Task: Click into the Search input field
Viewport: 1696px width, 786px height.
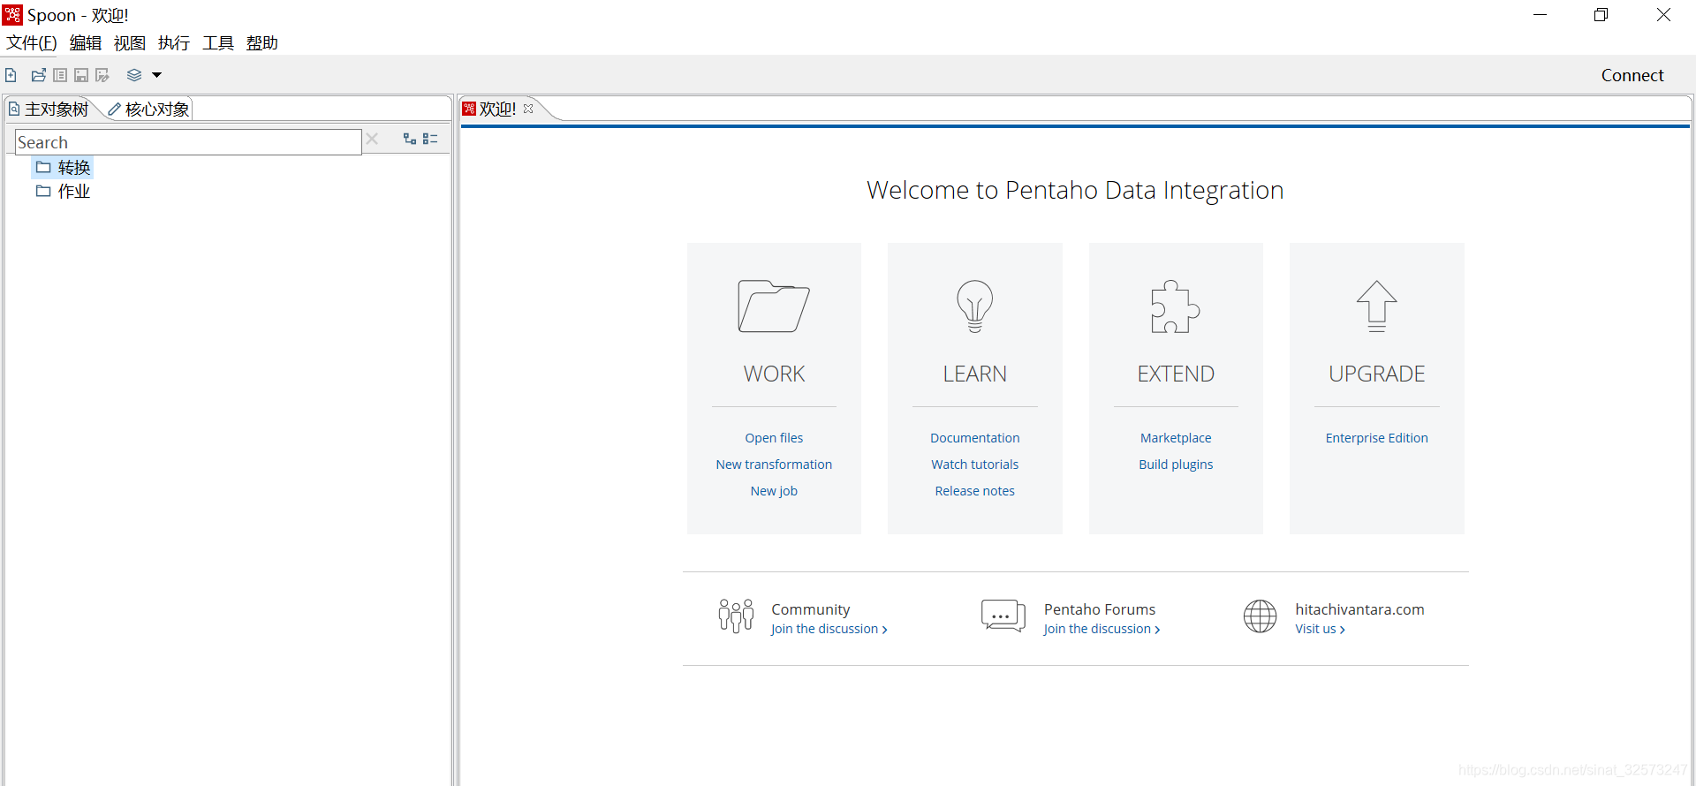Action: pos(188,142)
